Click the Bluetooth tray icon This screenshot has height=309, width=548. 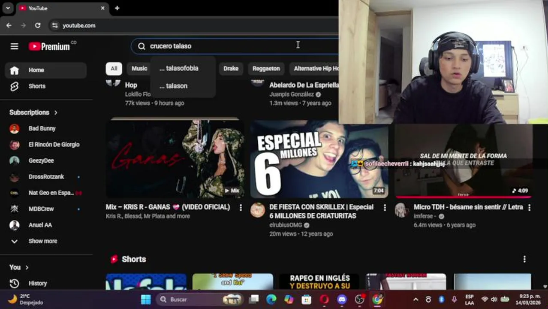click(x=442, y=300)
